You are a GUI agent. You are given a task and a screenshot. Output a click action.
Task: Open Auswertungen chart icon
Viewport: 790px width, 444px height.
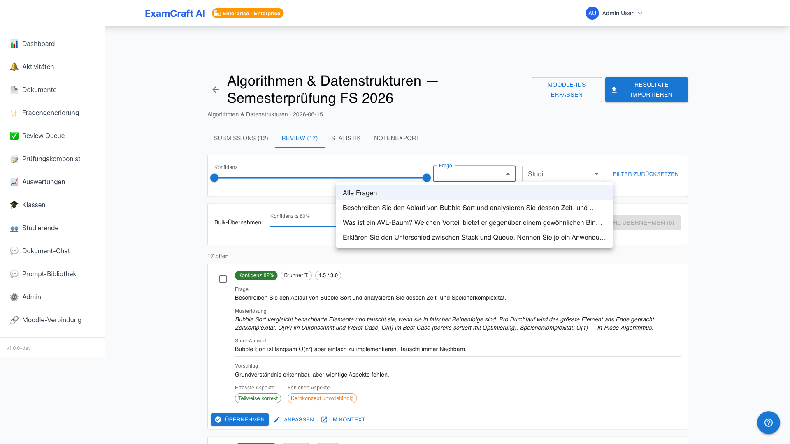14,182
